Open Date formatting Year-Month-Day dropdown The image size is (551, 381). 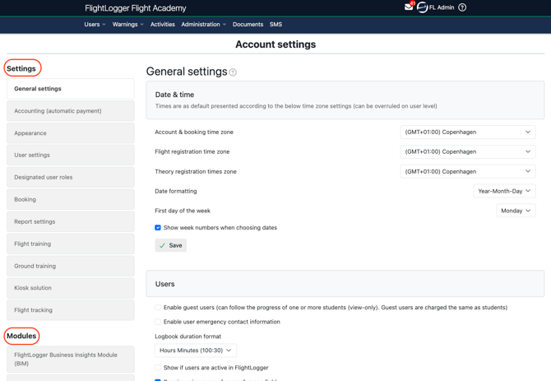click(x=504, y=191)
